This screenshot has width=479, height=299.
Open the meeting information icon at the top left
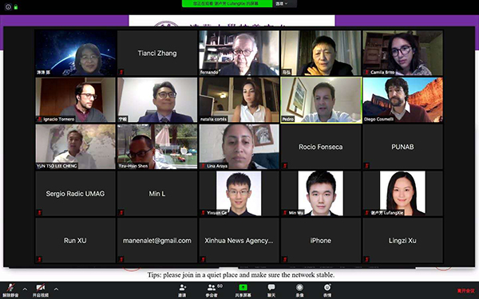pos(8,6)
